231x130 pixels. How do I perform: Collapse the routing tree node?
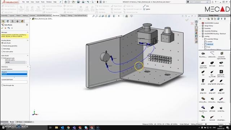pyautogui.click(x=200, y=36)
